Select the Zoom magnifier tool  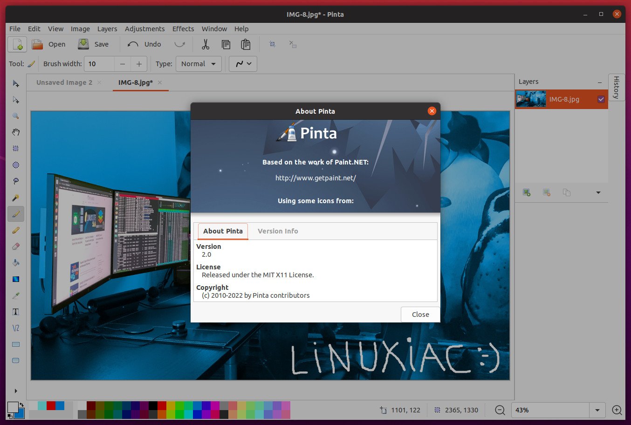pos(16,116)
